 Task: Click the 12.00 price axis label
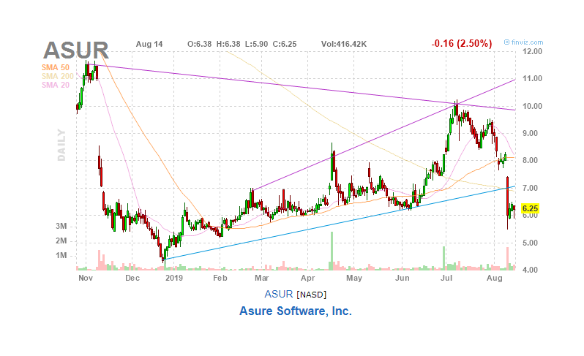point(532,51)
